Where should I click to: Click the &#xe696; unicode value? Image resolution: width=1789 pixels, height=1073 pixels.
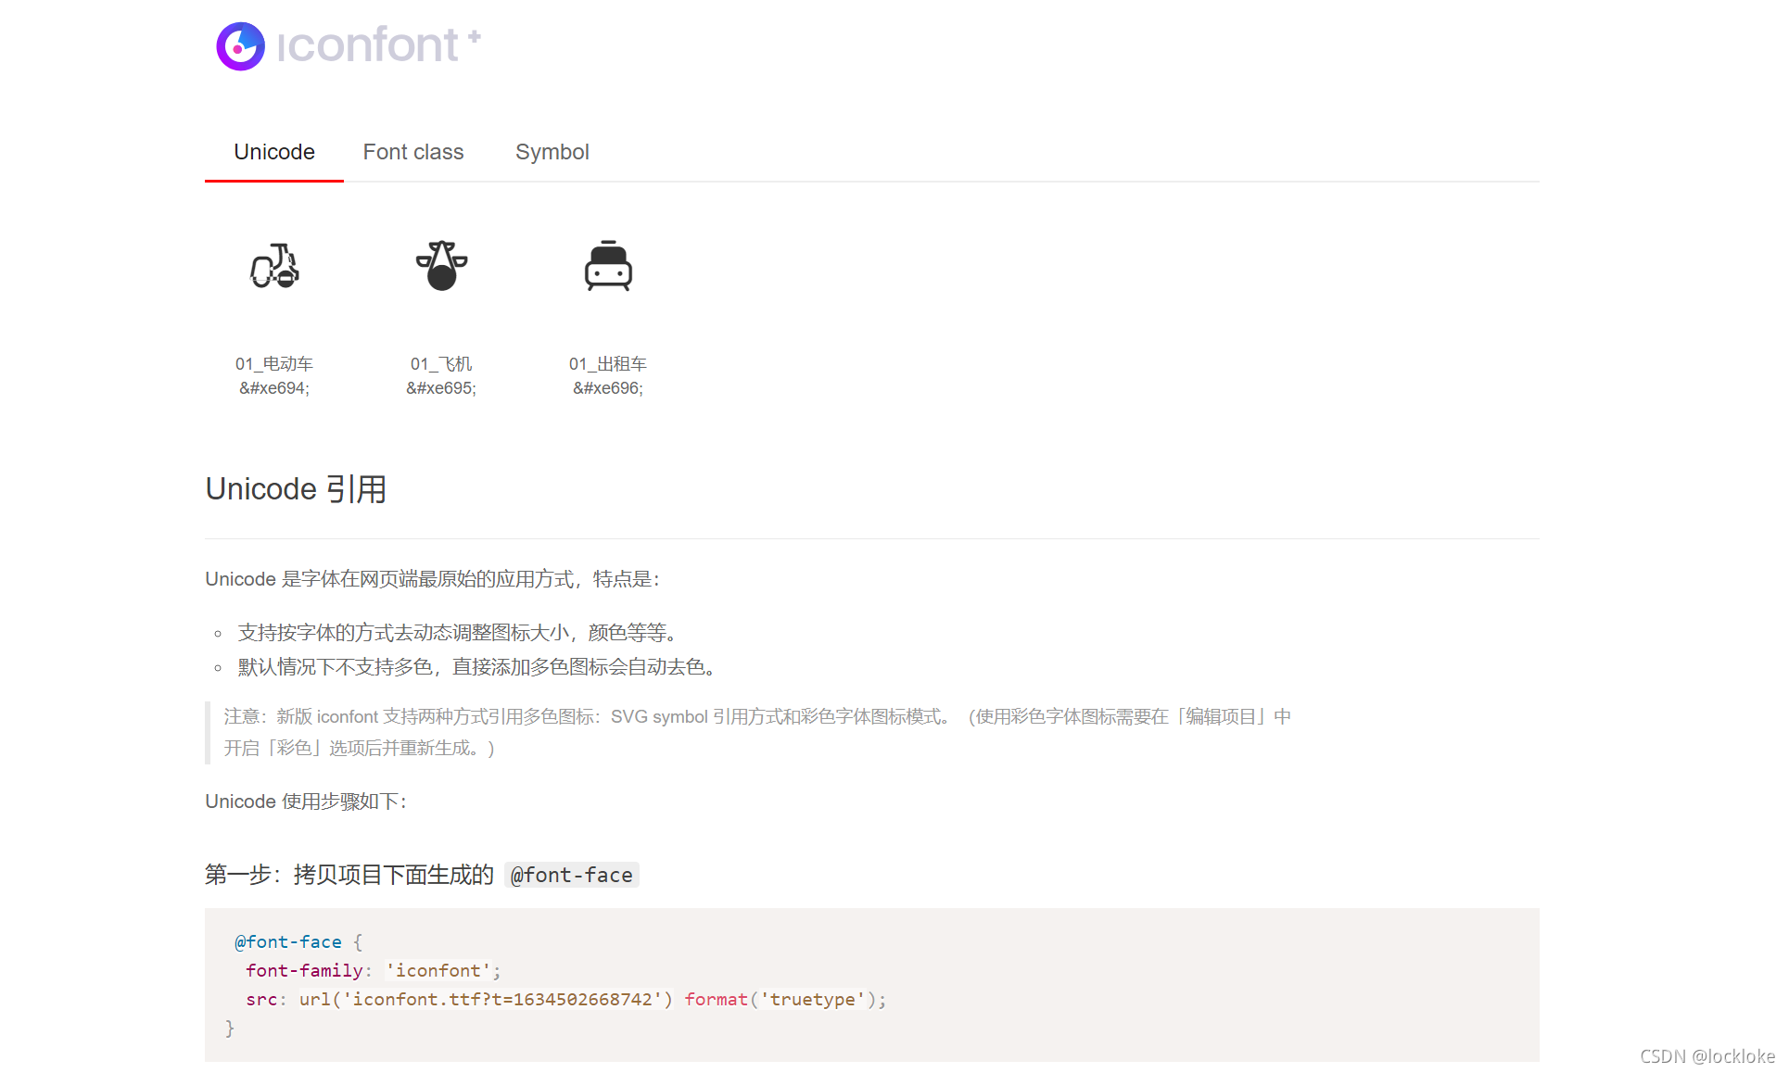tap(608, 388)
